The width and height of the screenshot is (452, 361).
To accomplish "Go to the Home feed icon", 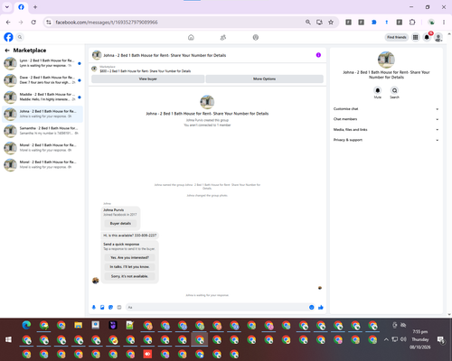I will coord(191,37).
